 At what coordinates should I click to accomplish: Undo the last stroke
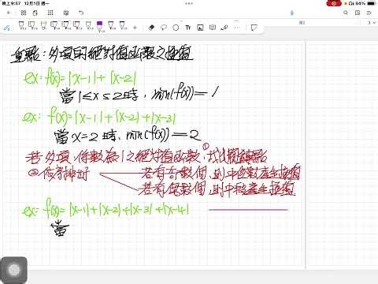point(81,13)
